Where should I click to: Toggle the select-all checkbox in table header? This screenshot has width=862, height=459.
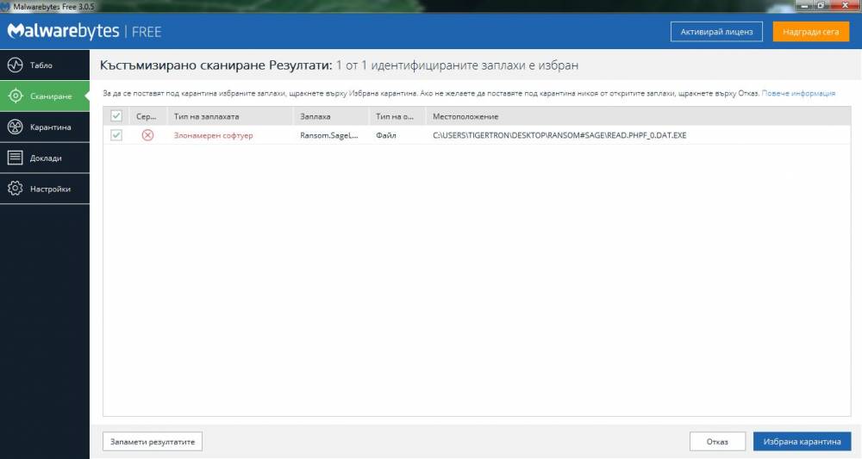[116, 116]
